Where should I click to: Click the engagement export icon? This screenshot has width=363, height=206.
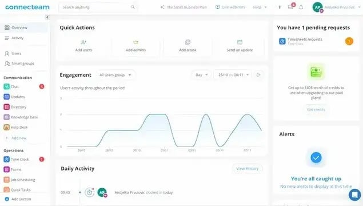point(258,75)
